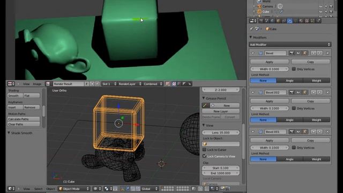Move the Bevel.002 modifier down
This screenshot has width=343, height=193.
pos(320,93)
